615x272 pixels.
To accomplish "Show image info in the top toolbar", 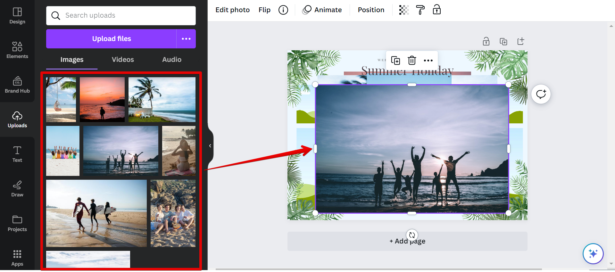I will (x=283, y=10).
